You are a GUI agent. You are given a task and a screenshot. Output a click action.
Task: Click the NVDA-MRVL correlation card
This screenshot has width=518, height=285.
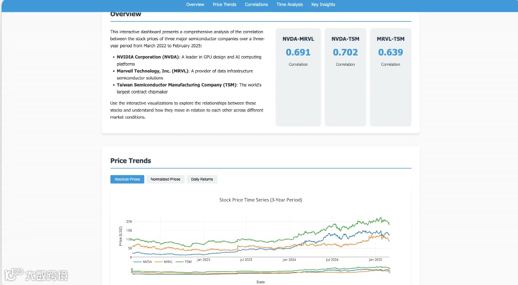click(298, 77)
